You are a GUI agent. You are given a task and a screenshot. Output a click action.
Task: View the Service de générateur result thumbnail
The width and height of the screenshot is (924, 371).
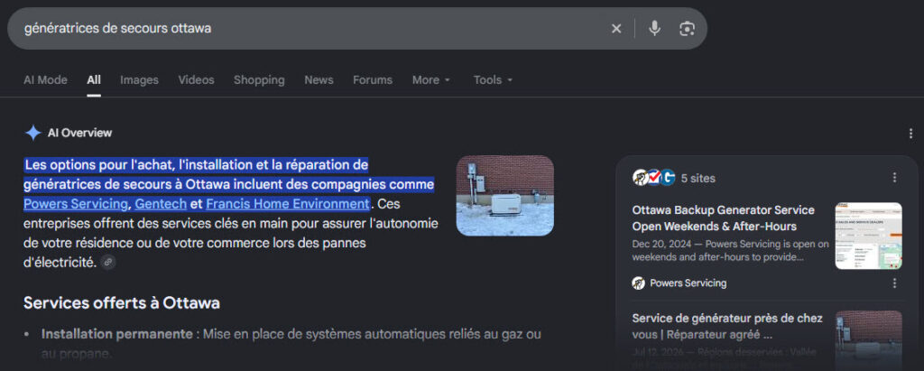pyautogui.click(x=869, y=339)
